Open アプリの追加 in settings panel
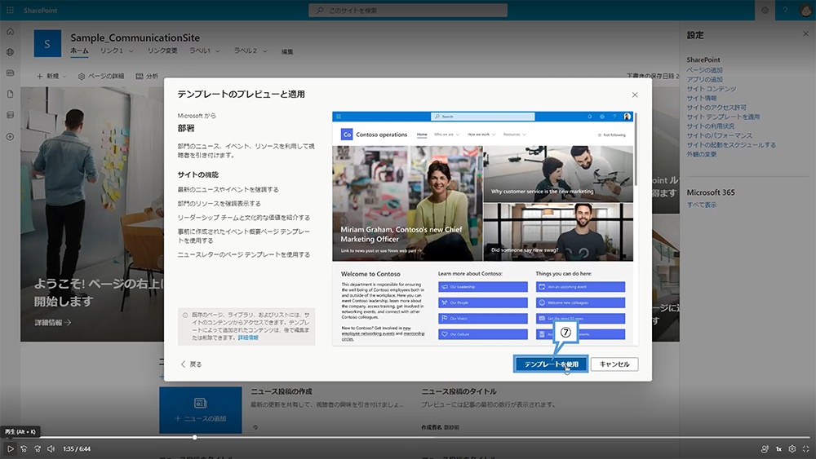 [705, 79]
